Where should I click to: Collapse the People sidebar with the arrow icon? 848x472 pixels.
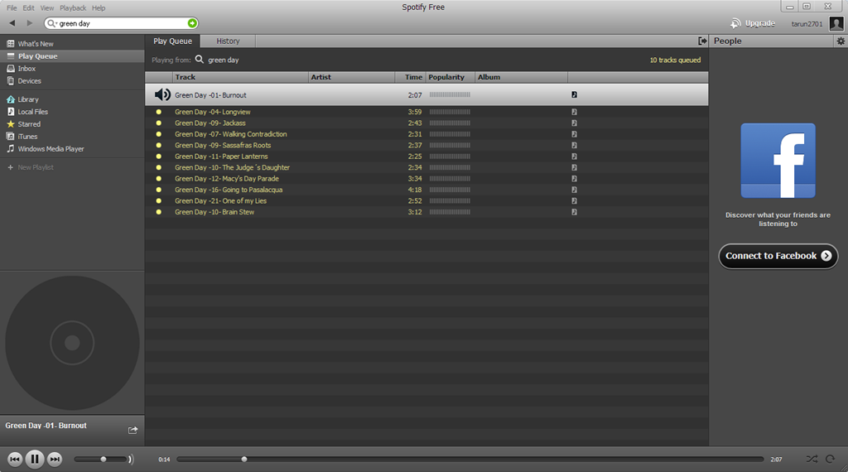click(x=702, y=41)
